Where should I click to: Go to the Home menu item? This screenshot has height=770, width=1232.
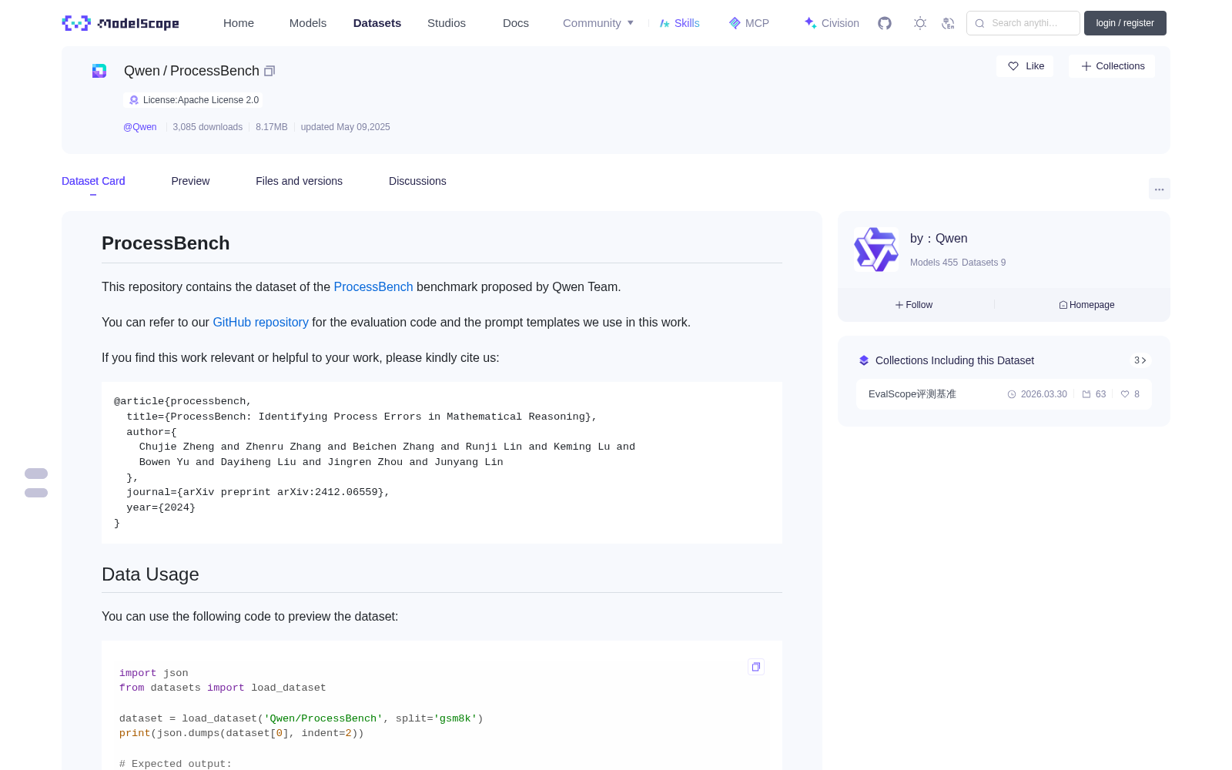click(239, 23)
